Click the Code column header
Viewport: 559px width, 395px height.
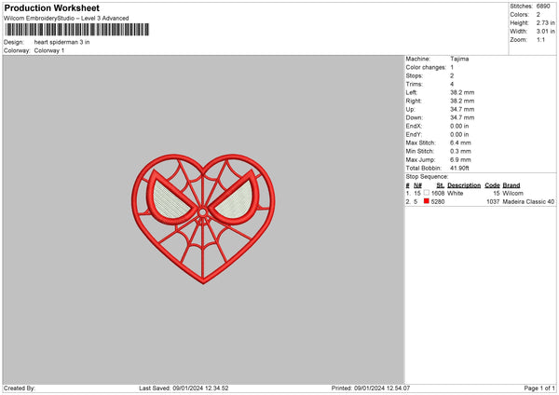(x=492, y=185)
